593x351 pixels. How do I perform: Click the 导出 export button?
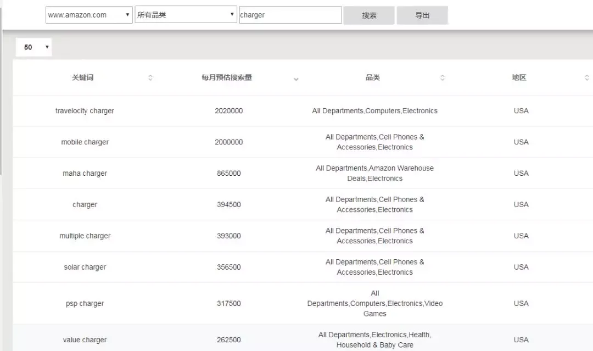[422, 15]
